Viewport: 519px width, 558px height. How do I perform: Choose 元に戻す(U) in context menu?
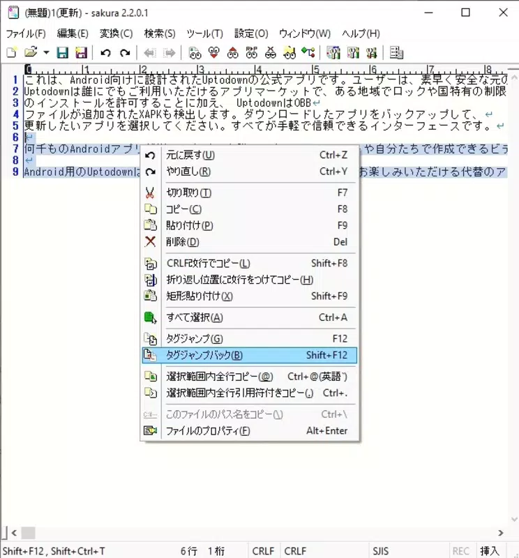coord(249,155)
